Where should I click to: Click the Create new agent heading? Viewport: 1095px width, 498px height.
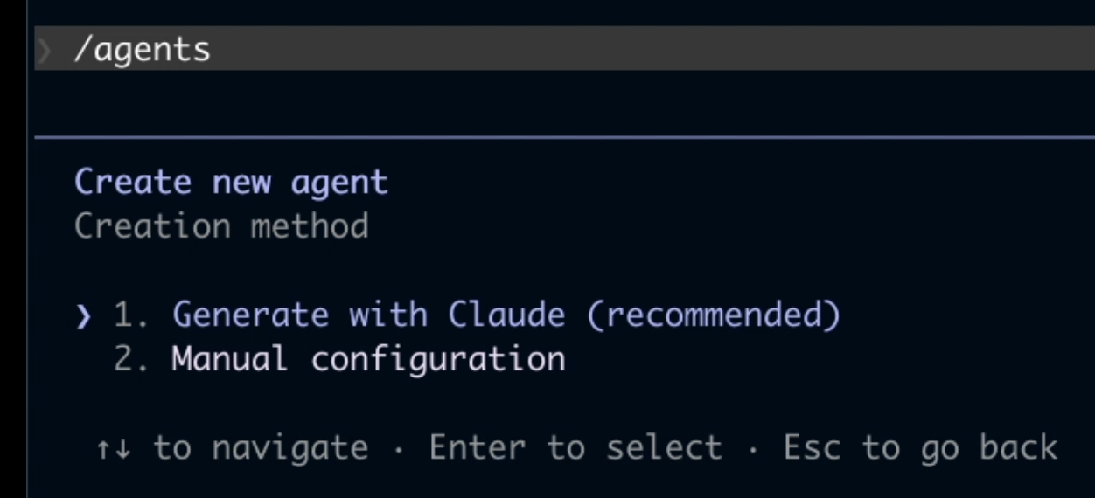(231, 182)
